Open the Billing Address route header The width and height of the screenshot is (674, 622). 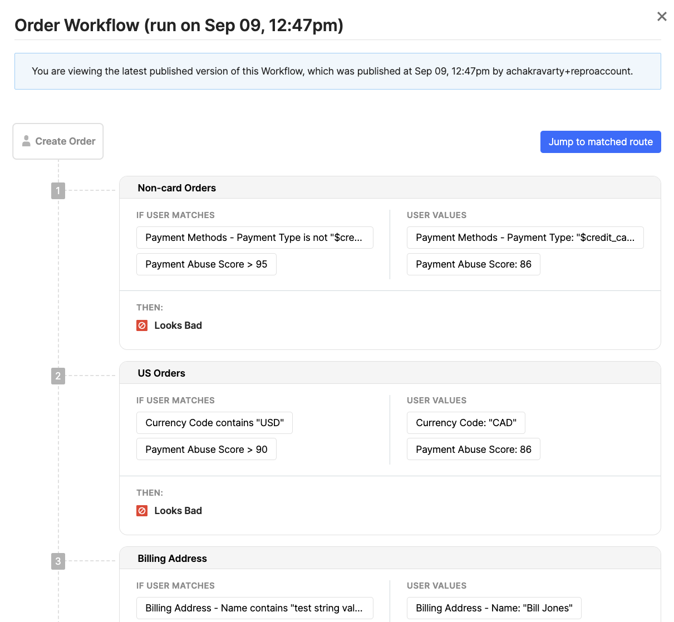pyautogui.click(x=390, y=559)
